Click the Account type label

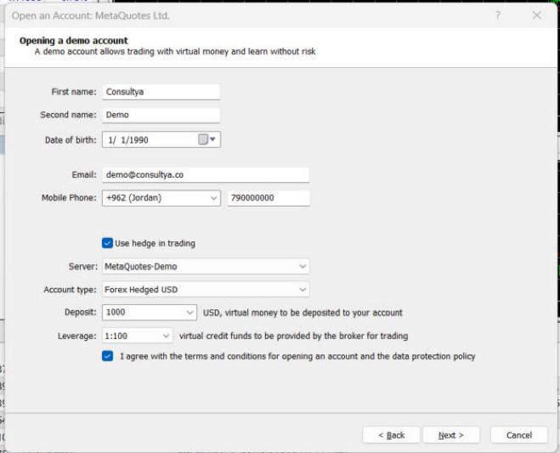[x=70, y=290]
